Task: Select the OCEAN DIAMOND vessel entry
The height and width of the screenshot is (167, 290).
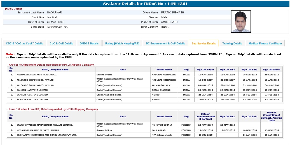Action: click(161, 90)
